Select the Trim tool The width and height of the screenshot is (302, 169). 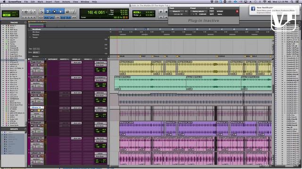pyautogui.click(x=48, y=12)
